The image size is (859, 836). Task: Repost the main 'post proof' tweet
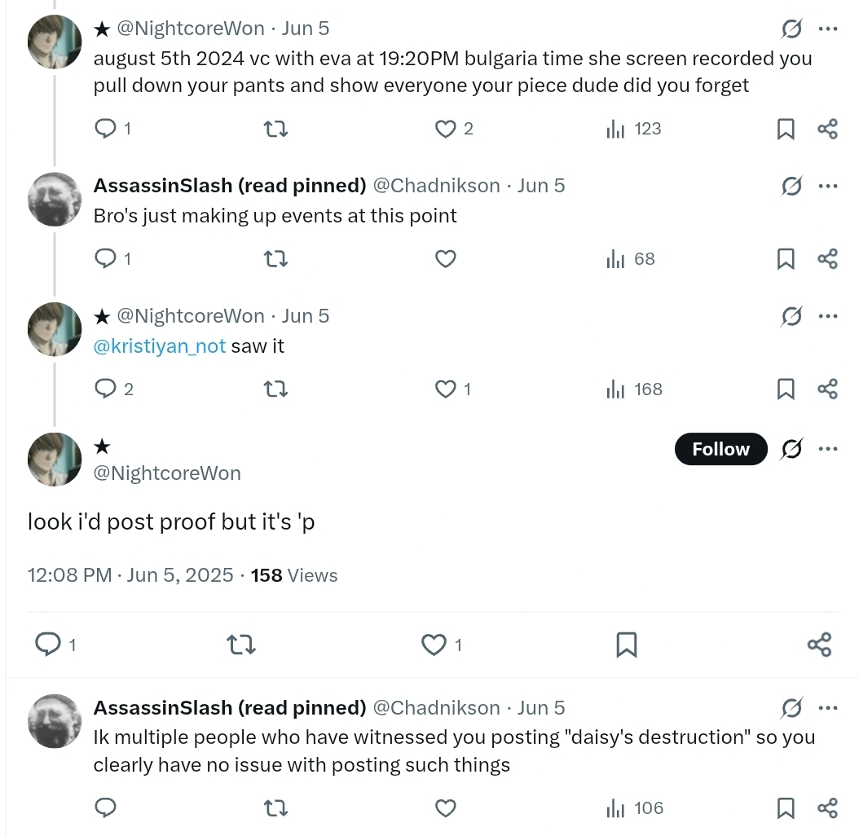click(241, 645)
